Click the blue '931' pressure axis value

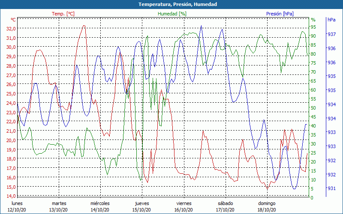[x=331, y=188]
